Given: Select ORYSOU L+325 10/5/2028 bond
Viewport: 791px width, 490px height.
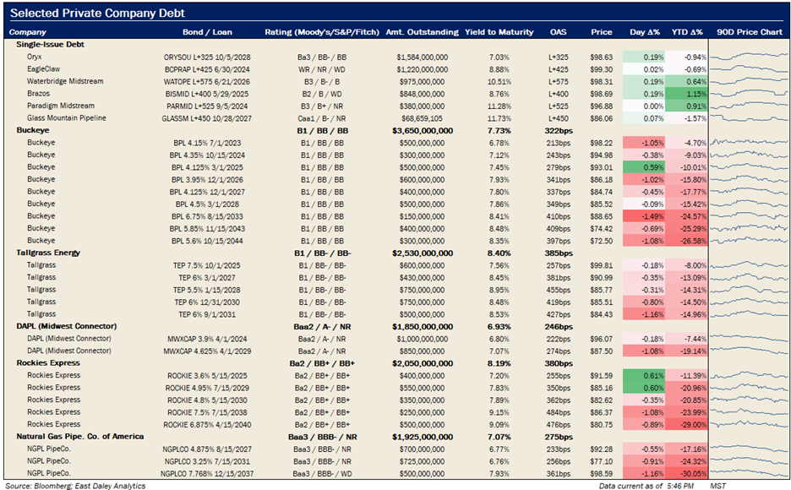Looking at the screenshot, I should click(207, 57).
